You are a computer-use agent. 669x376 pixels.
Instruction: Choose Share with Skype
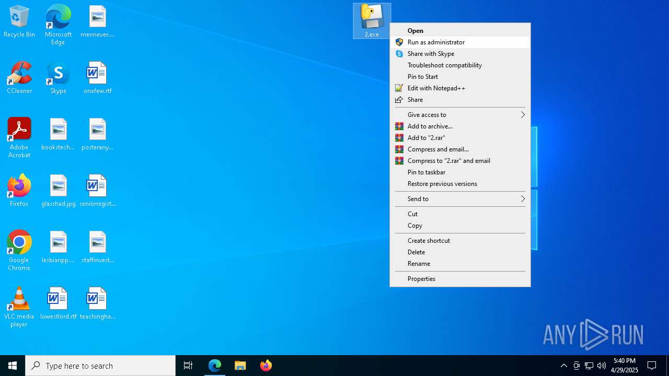pyautogui.click(x=460, y=54)
